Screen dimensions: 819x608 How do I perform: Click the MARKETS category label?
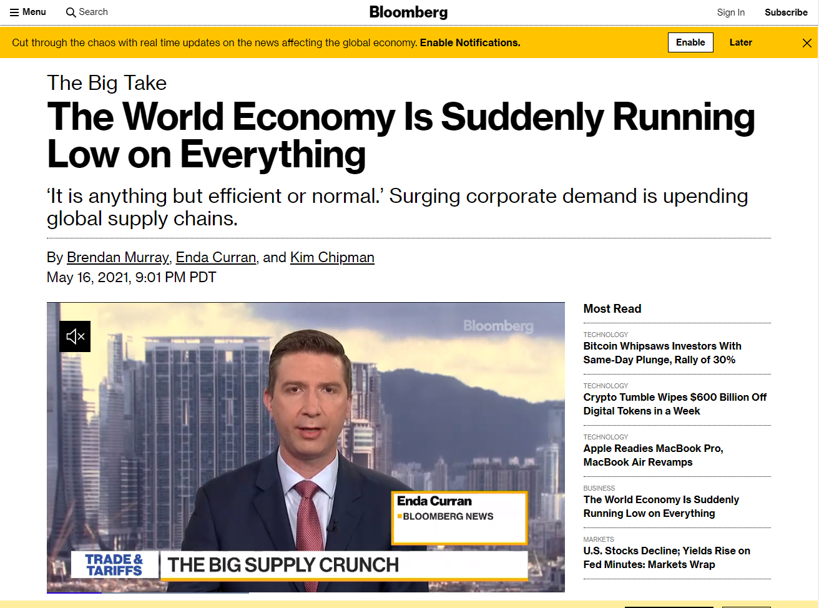[599, 539]
